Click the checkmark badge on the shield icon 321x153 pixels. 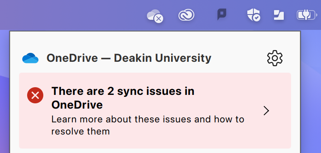click(x=256, y=18)
